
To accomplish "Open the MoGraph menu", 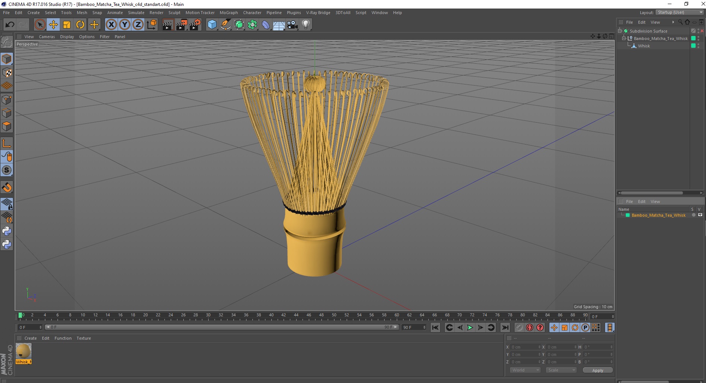I will tap(229, 13).
